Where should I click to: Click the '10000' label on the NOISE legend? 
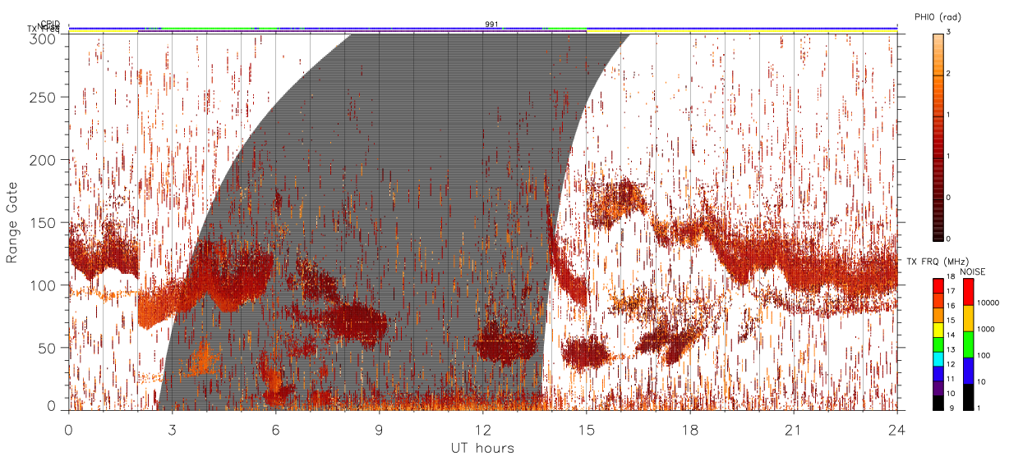click(x=989, y=303)
